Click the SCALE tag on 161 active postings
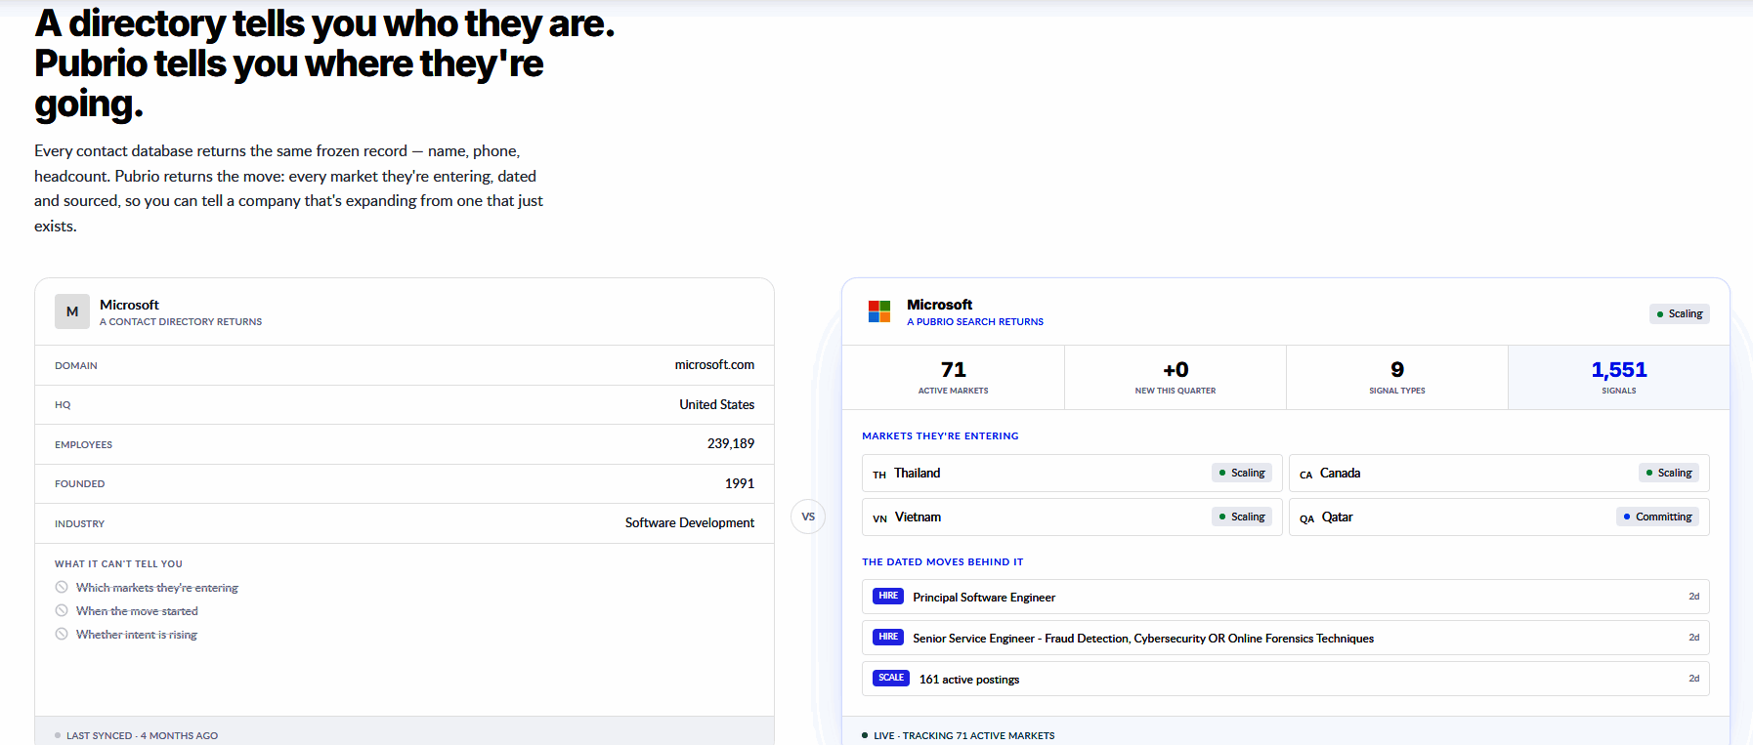The image size is (1753, 745). pyautogui.click(x=891, y=678)
